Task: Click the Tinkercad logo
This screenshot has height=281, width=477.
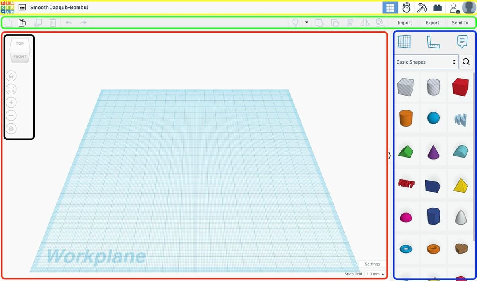Action: 8,7
